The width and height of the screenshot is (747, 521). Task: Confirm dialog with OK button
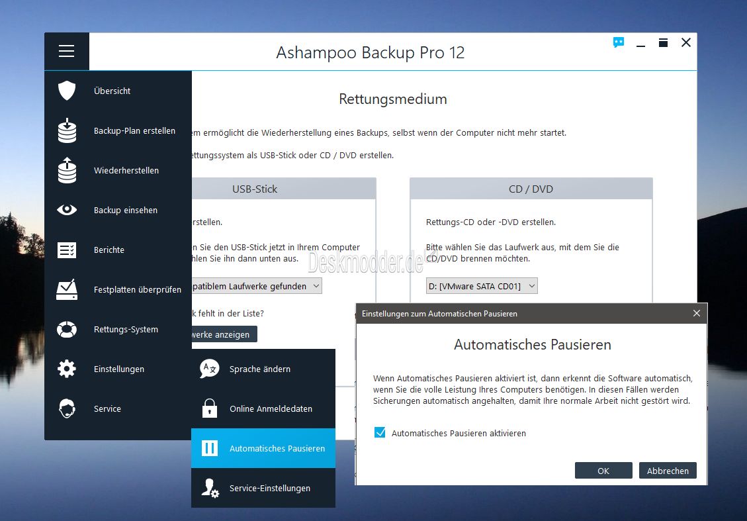coord(603,471)
